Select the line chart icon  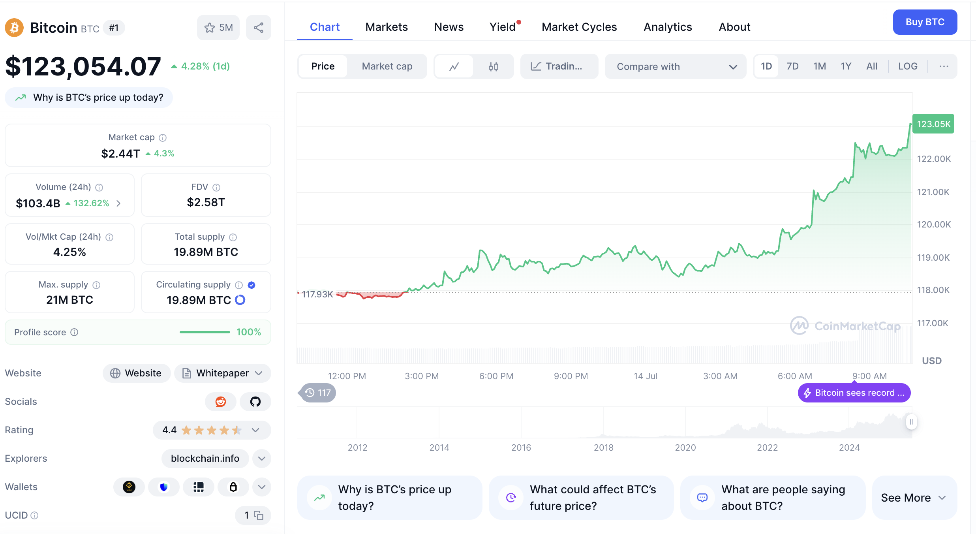coord(454,66)
